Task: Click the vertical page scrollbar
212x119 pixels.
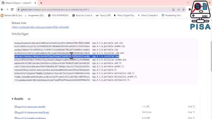Action: tap(211, 56)
